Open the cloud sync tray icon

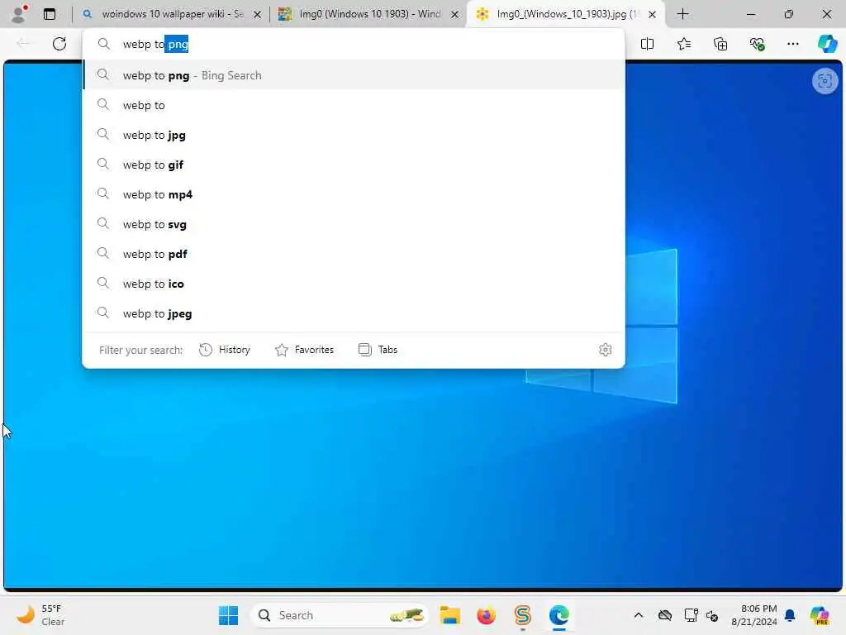665,615
